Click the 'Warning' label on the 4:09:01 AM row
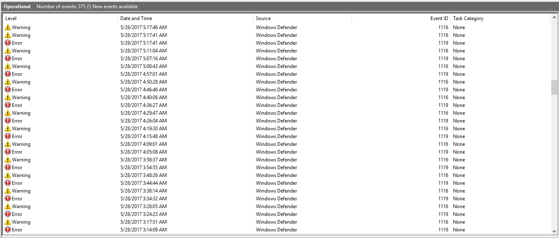The image size is (559, 238). [21, 144]
